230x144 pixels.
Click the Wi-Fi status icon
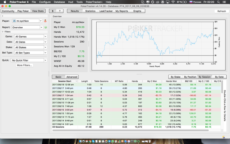(x=173, y=2)
